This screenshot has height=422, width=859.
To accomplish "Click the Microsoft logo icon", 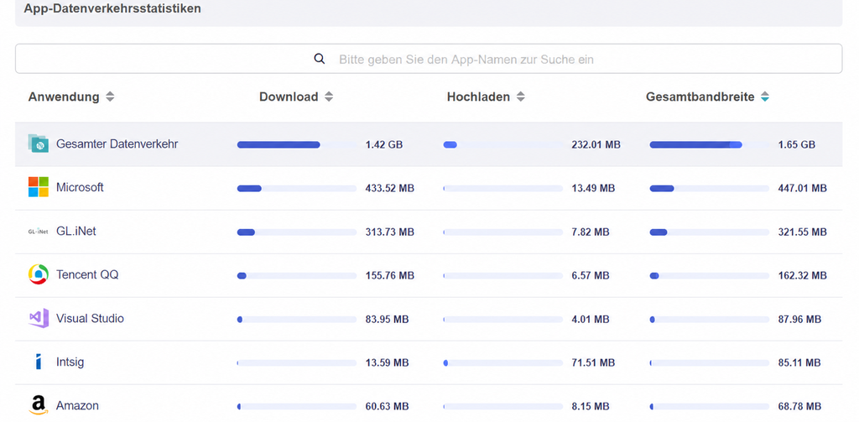I will (39, 187).
